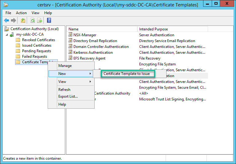This screenshot has height=164, width=236.
Task: Click the EFS Recovery Agent template icon
Action: [x=70, y=58]
